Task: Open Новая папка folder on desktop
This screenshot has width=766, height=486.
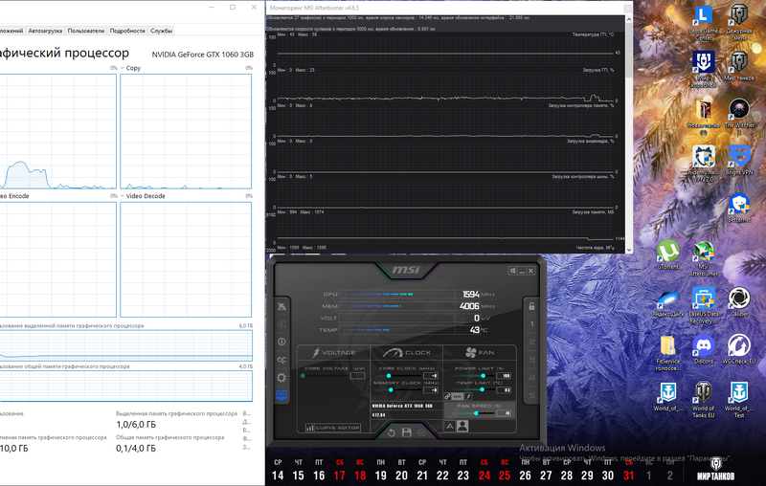Action: click(704, 117)
